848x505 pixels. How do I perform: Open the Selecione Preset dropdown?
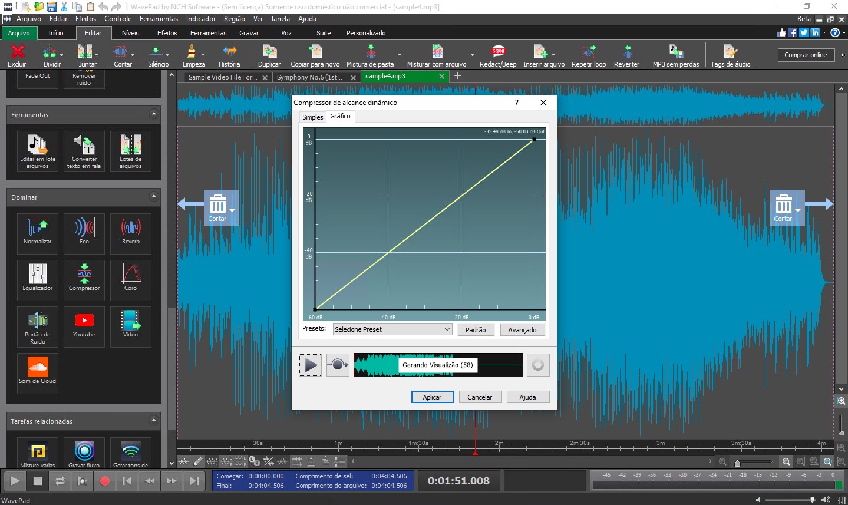(x=392, y=328)
